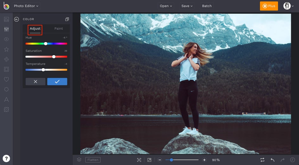Click the help question mark button

tap(6, 158)
